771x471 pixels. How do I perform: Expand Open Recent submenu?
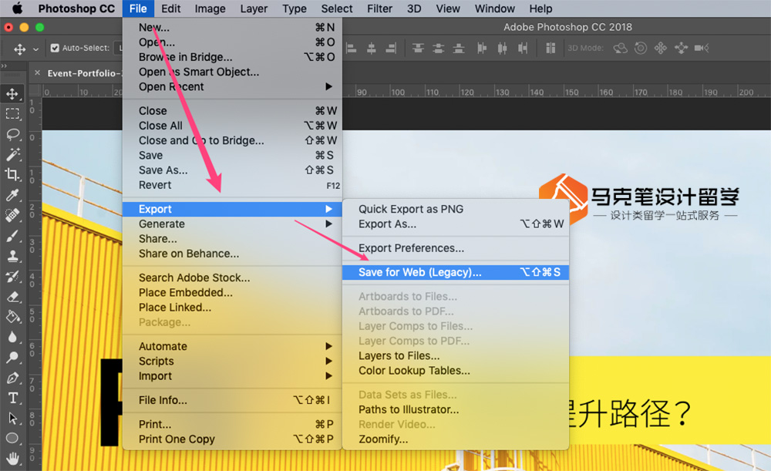coord(328,86)
